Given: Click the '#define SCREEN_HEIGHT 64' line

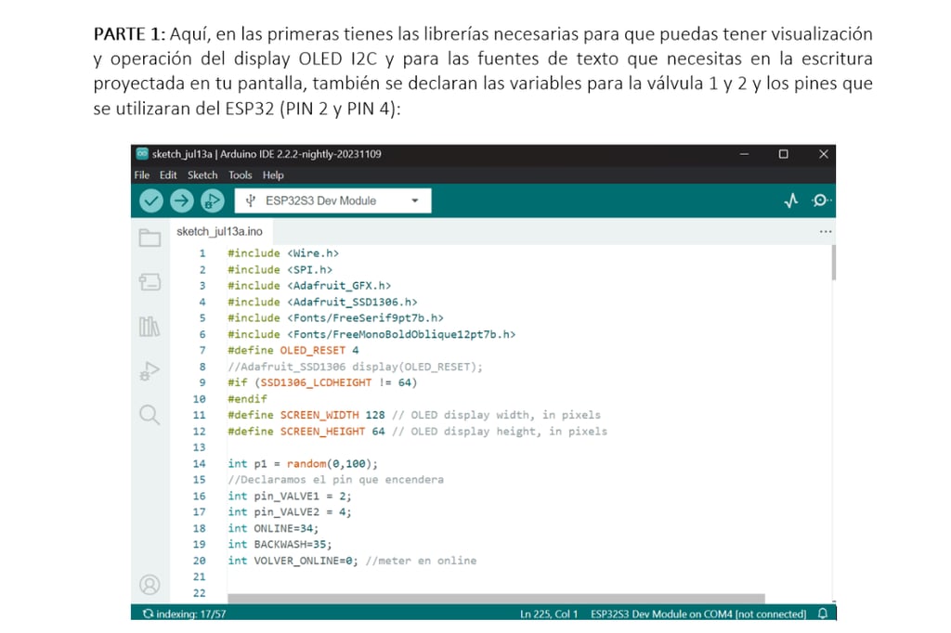Looking at the screenshot, I should coord(417,431).
